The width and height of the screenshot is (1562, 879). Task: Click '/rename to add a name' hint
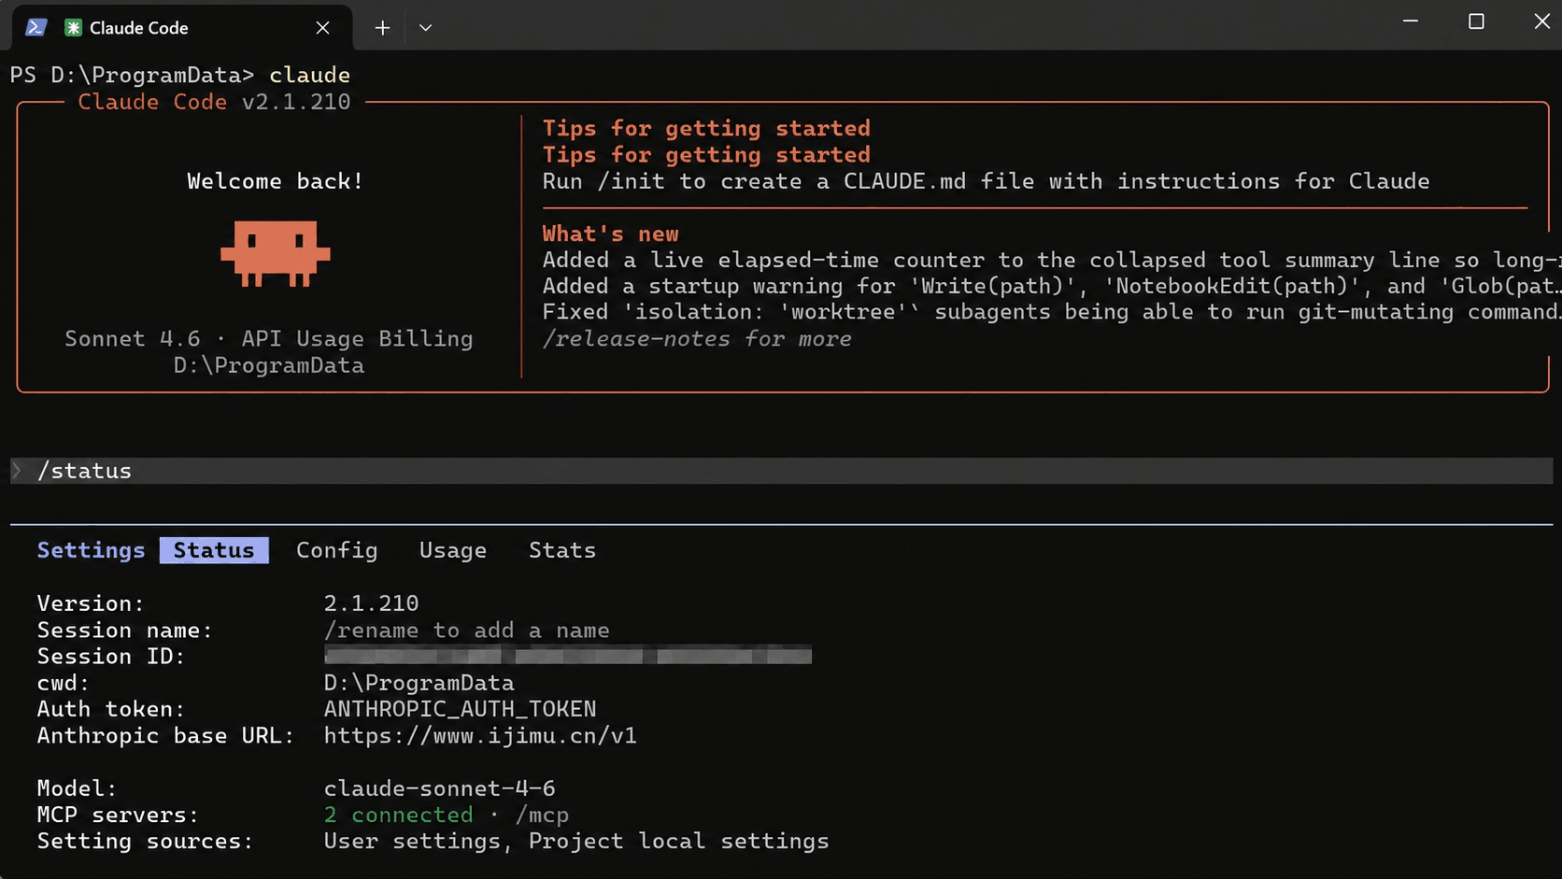466,631
